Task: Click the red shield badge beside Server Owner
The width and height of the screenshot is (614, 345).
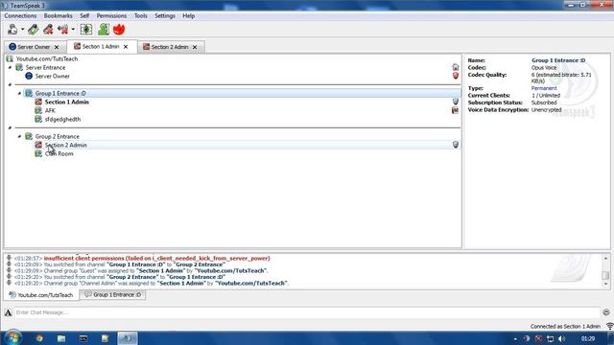Action: click(x=455, y=76)
